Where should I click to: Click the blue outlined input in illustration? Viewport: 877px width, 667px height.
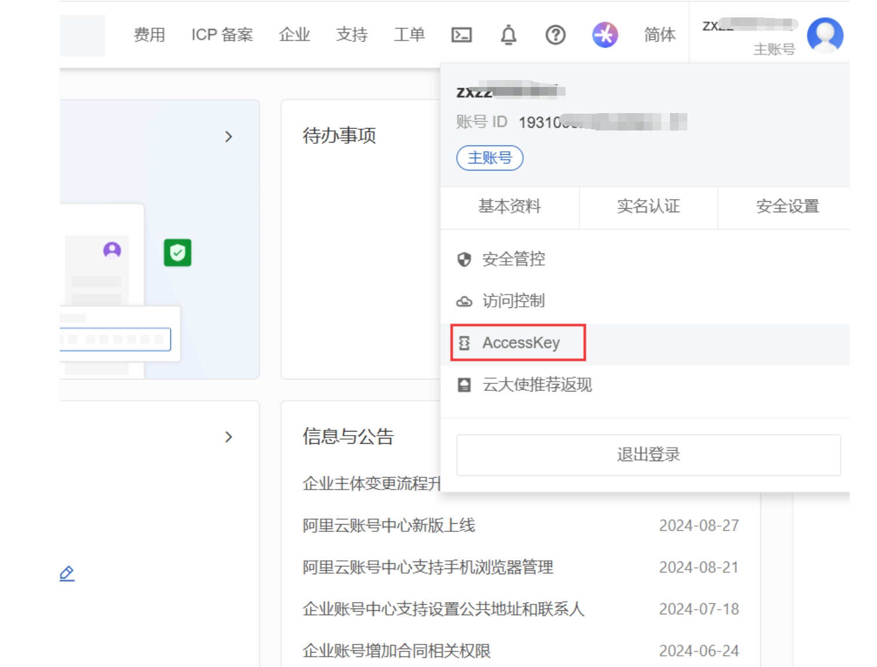[115, 339]
